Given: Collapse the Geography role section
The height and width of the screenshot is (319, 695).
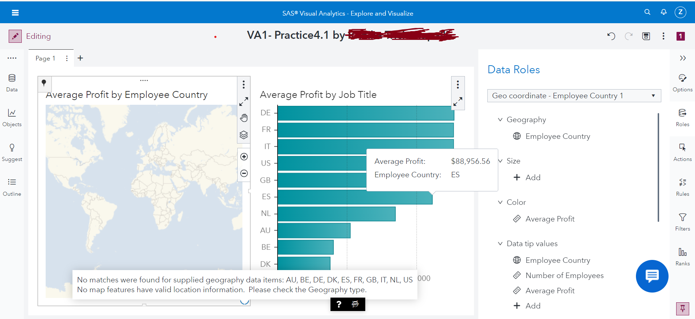Looking at the screenshot, I should pos(500,120).
